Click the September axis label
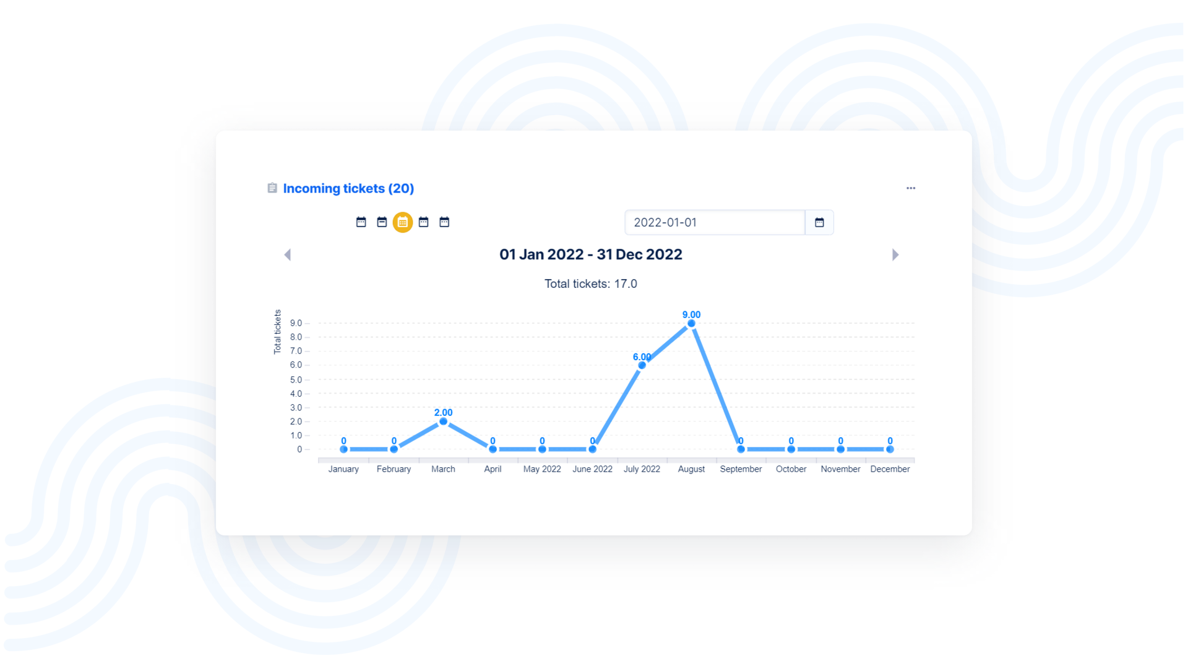 point(741,469)
